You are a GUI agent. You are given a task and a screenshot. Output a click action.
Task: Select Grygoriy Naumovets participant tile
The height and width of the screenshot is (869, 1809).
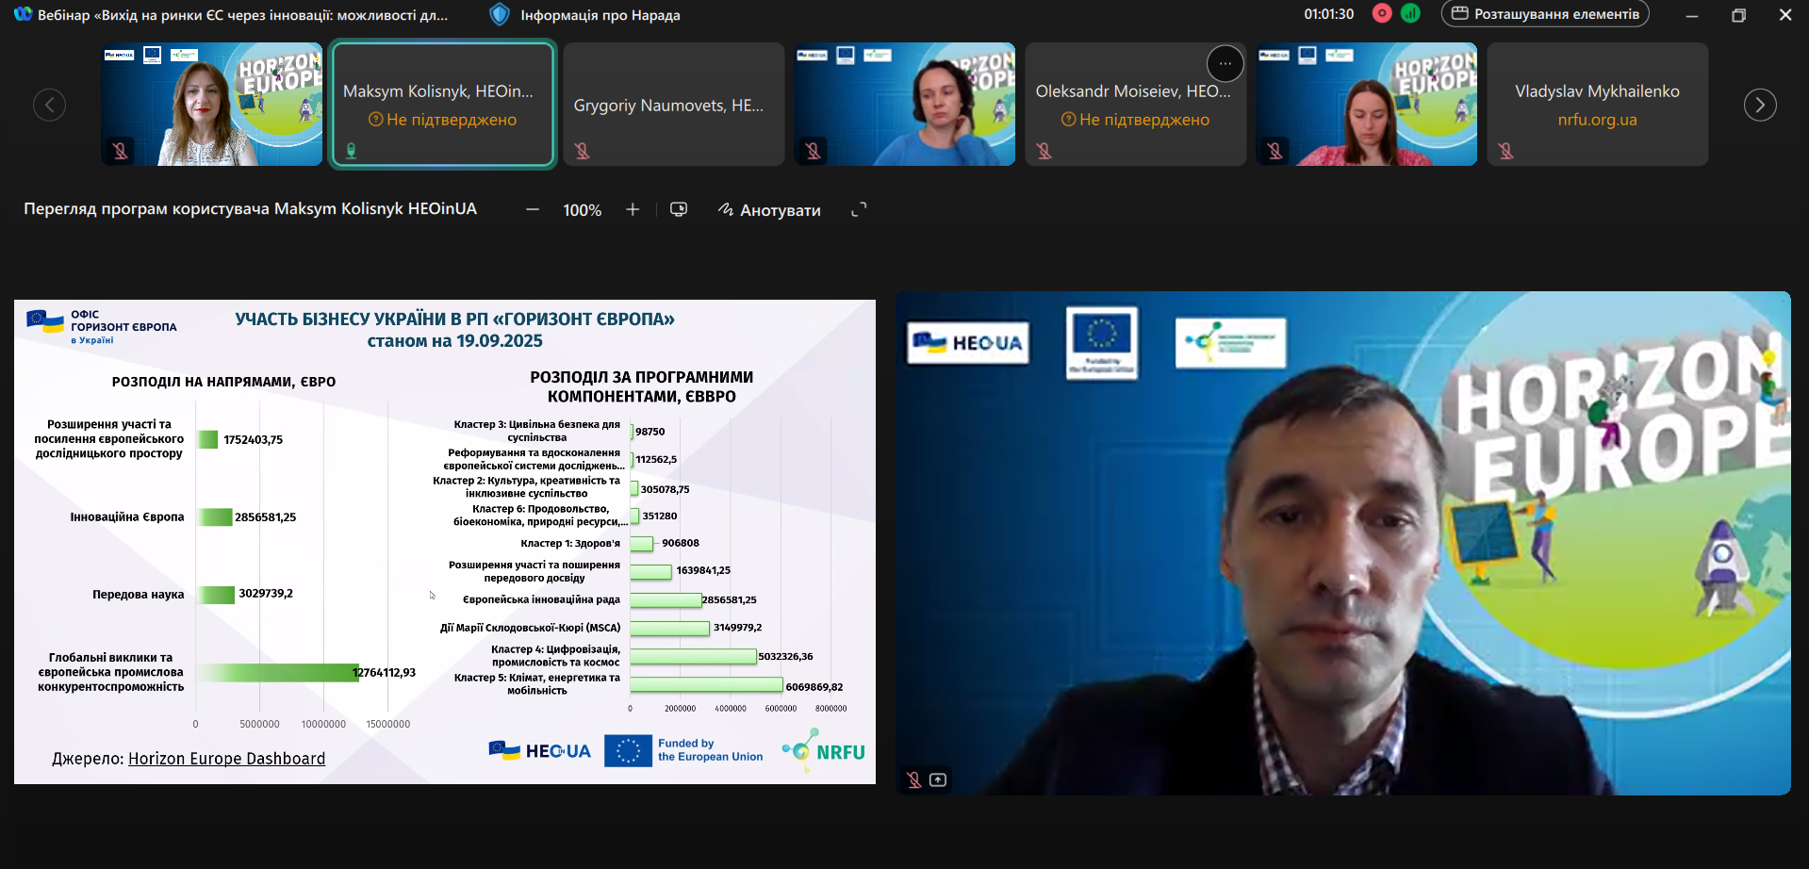(674, 104)
